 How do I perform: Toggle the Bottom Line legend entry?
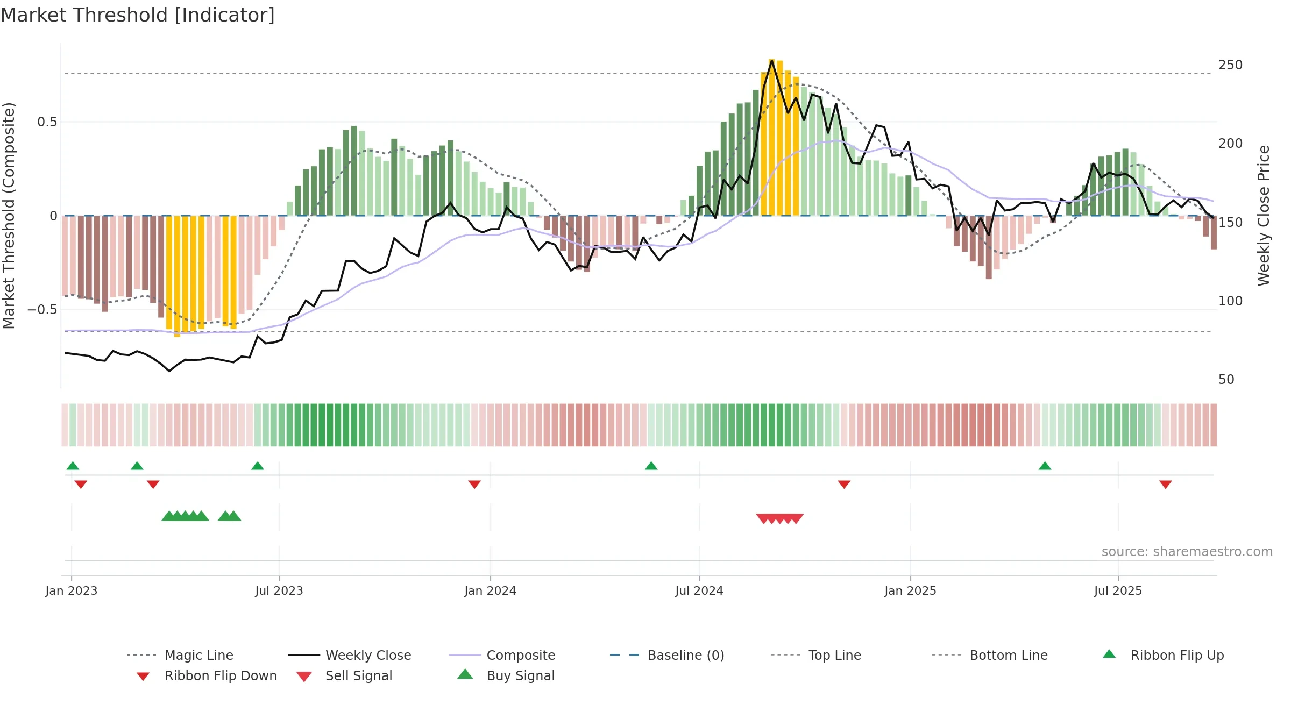tap(990, 655)
